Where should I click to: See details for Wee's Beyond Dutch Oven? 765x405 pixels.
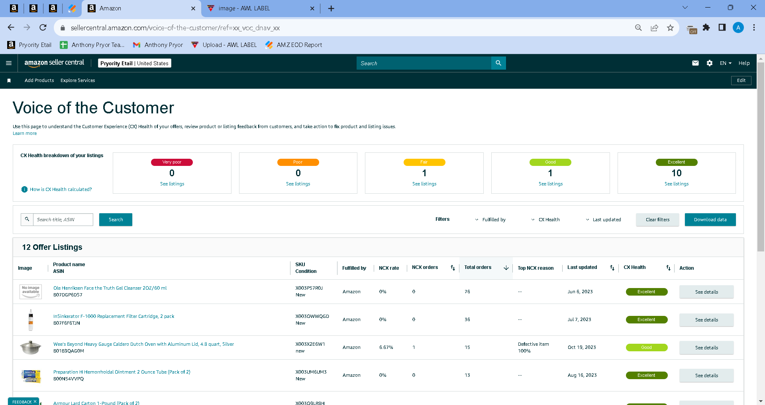tap(706, 348)
